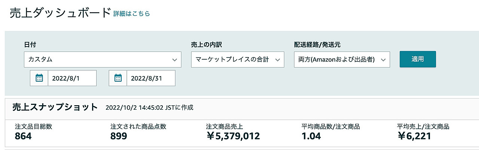Viewport: 479px width, 150px height.
Task: Select the 2022/8/1 start date field
Action: [72, 78]
